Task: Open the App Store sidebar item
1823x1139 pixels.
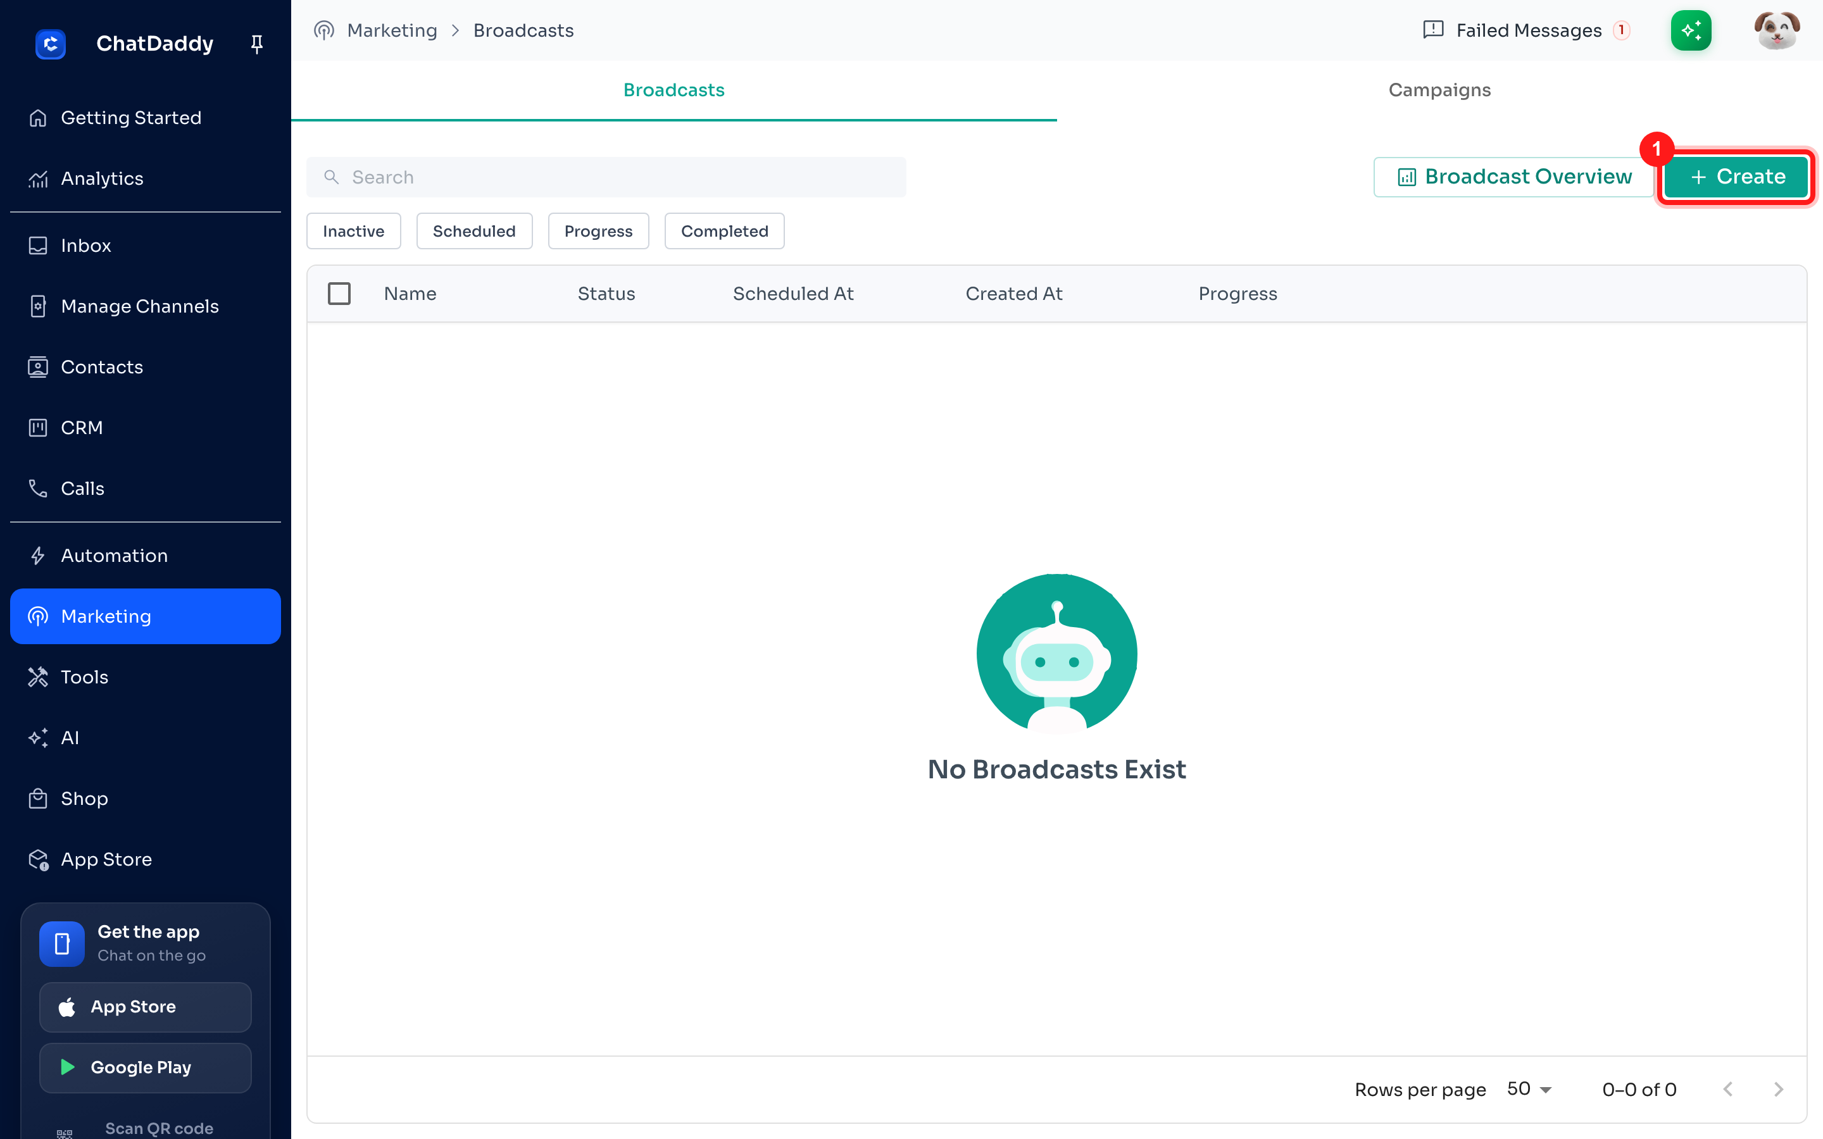Action: [x=146, y=859]
